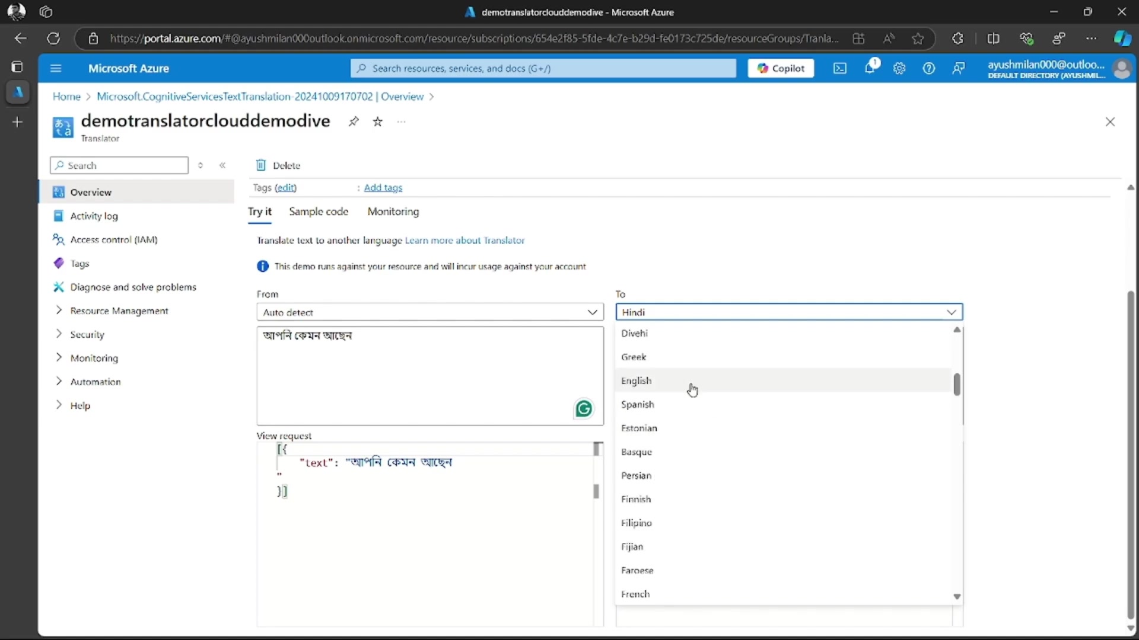The width and height of the screenshot is (1139, 640).
Task: Open the Help pane question mark icon
Action: point(929,68)
